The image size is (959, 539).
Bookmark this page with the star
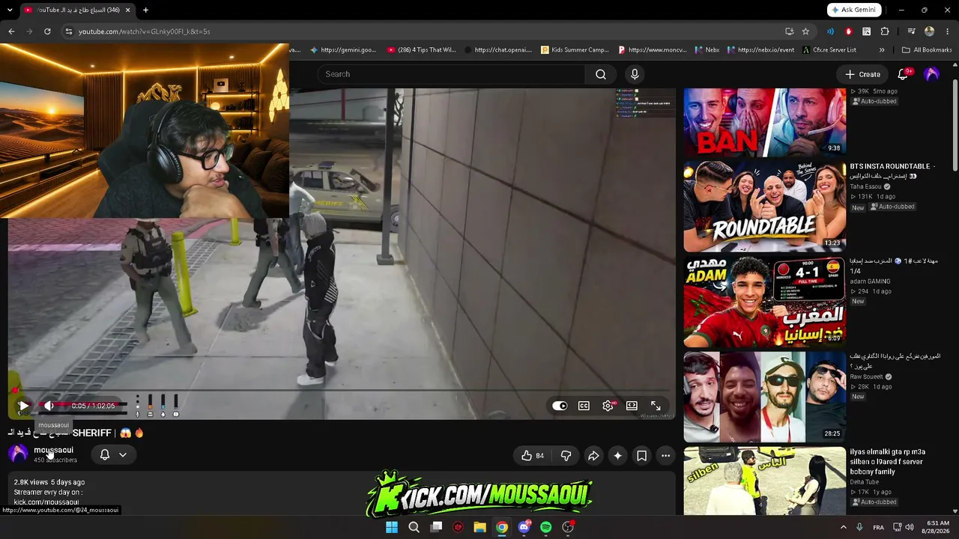805,31
